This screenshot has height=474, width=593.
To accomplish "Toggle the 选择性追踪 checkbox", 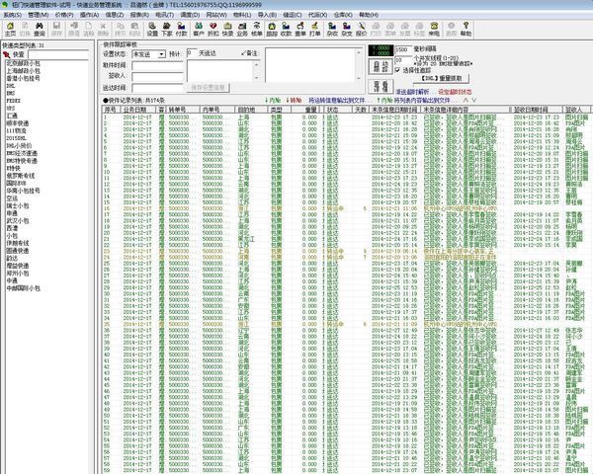I will (x=397, y=70).
